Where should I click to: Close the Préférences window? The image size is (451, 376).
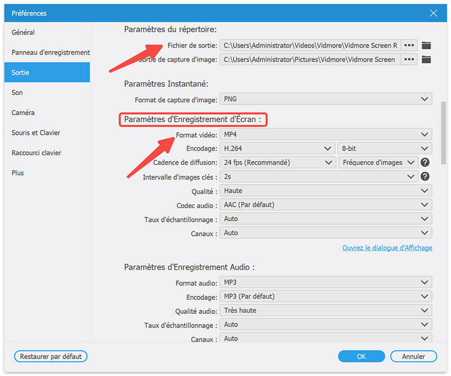pyautogui.click(x=433, y=13)
